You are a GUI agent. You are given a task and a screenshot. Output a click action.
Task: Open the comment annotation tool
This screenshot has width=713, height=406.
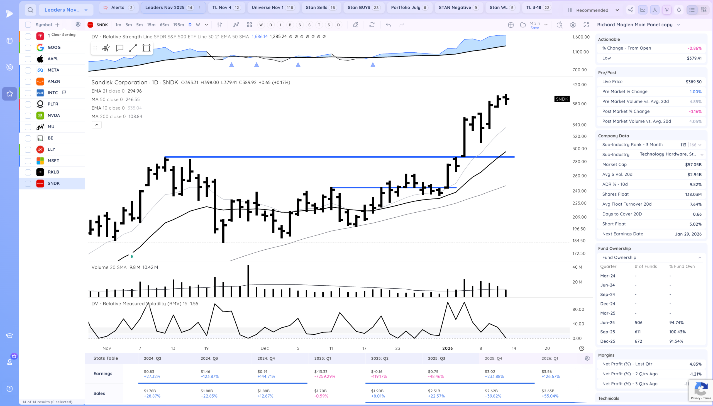pos(119,48)
